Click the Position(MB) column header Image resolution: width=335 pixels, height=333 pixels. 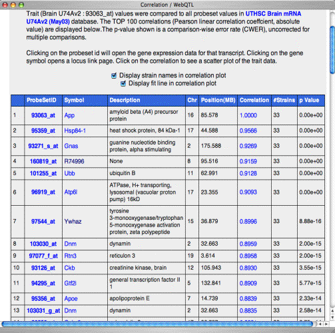point(218,100)
